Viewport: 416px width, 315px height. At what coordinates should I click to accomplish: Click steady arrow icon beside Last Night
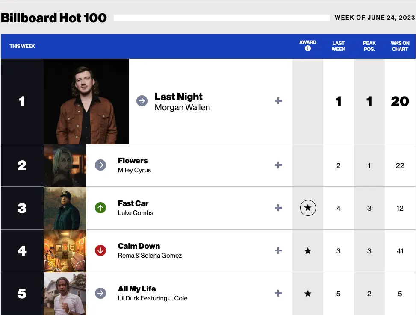click(142, 101)
